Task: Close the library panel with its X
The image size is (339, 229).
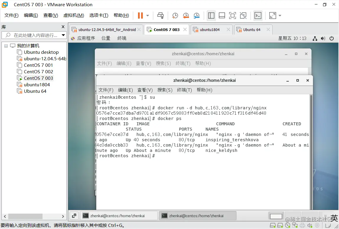Action: point(63,27)
